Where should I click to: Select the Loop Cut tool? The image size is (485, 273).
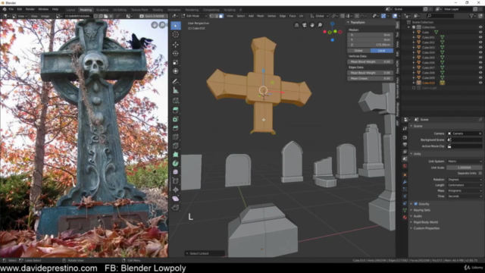pos(175,136)
